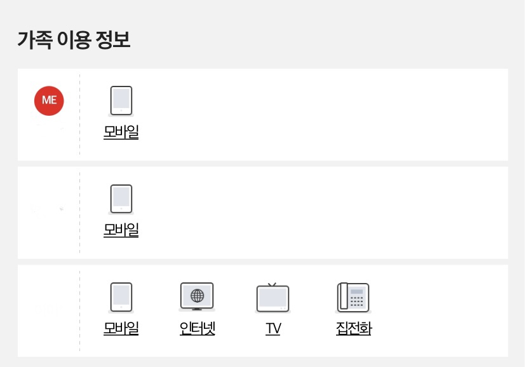Open the TV text link
Image resolution: width=526 pixels, height=367 pixels.
coord(273,329)
